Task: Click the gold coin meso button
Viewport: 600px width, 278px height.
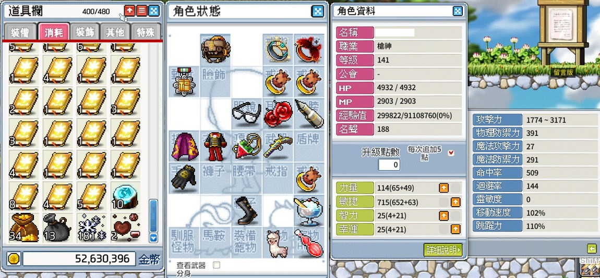Action: [x=14, y=259]
